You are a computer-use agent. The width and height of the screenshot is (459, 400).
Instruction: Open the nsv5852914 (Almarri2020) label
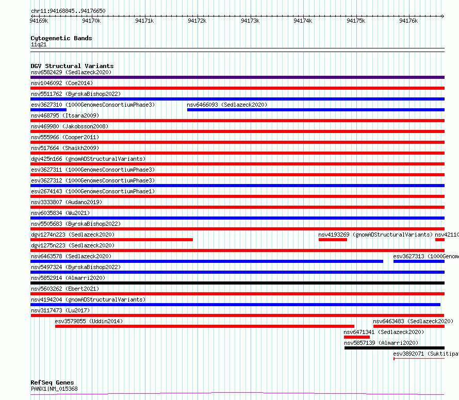[x=68, y=278]
